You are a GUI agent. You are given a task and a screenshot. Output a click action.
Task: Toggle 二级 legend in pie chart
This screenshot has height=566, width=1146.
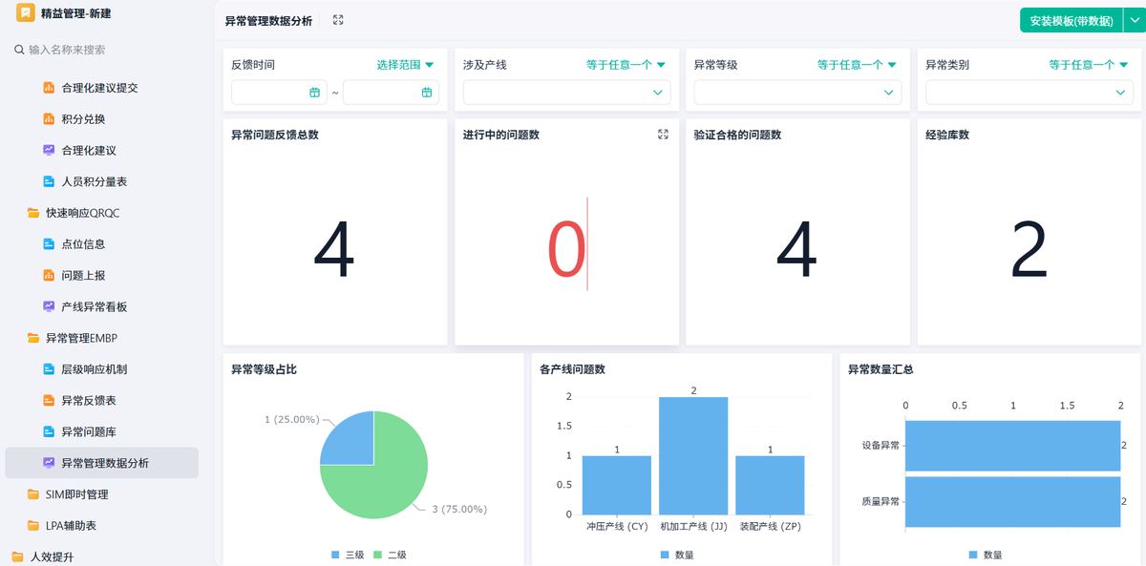click(x=390, y=555)
